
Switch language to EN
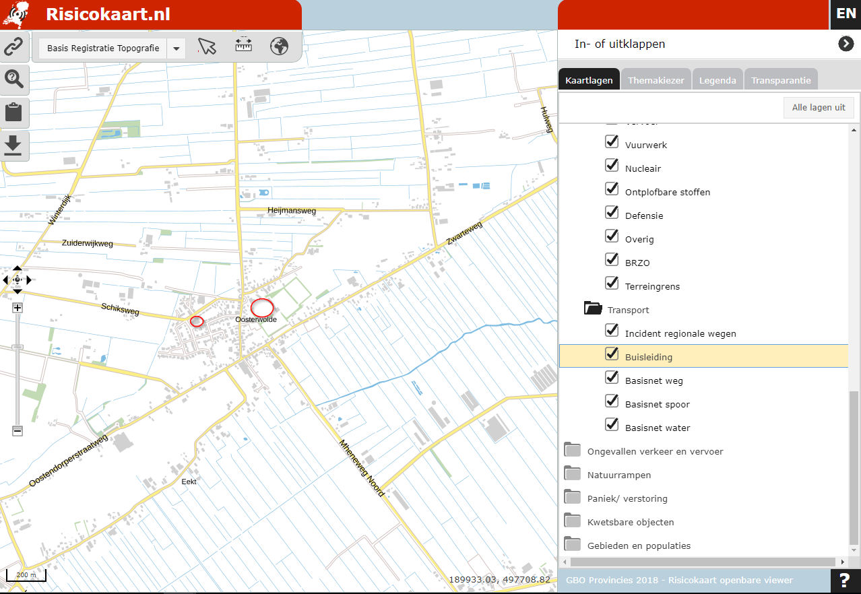[846, 13]
